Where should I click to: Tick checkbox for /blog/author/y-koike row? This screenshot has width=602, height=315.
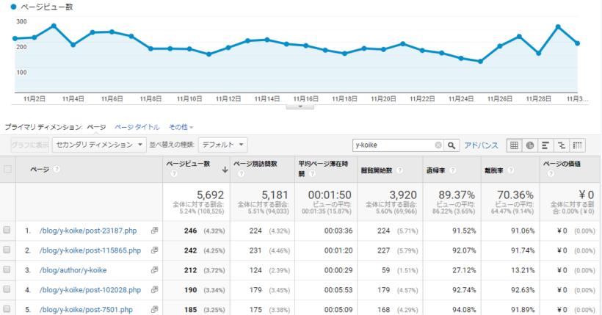point(7,271)
